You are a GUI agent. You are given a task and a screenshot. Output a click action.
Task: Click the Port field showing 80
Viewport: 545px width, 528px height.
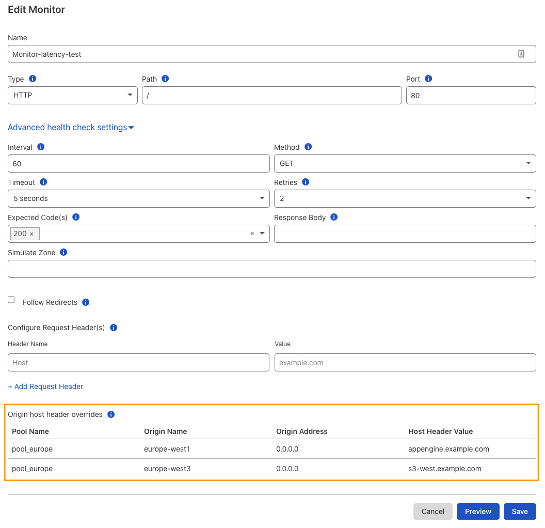[471, 95]
